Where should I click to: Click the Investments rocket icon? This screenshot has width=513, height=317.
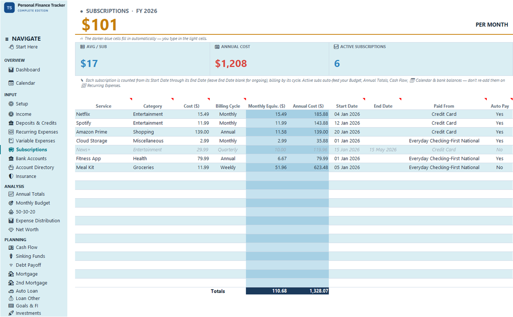coord(11,314)
